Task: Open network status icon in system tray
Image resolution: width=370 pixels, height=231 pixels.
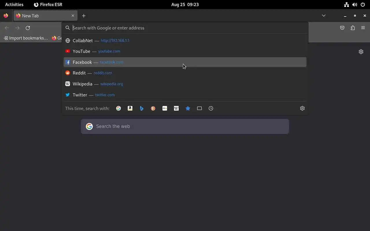Action: point(346,4)
